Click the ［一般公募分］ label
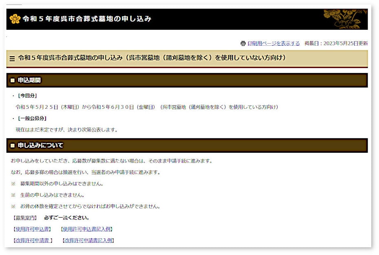379x255 pixels. [x=32, y=119]
